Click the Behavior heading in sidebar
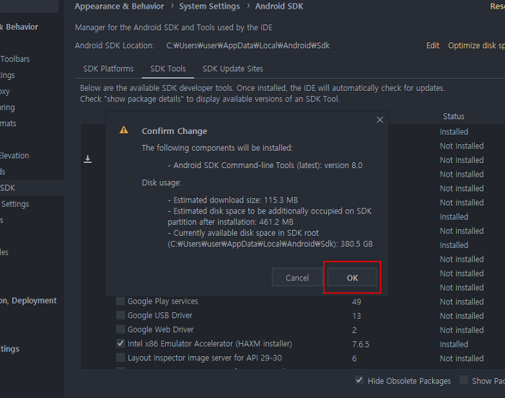Image resolution: width=505 pixels, height=398 pixels. pos(19,27)
